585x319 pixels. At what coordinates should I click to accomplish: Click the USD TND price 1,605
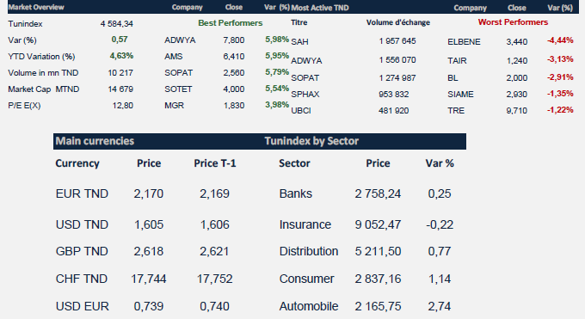point(149,224)
